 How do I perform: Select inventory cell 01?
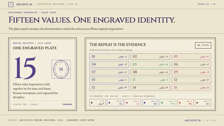[109, 57]
